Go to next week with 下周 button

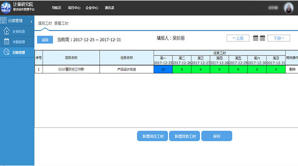279,38
